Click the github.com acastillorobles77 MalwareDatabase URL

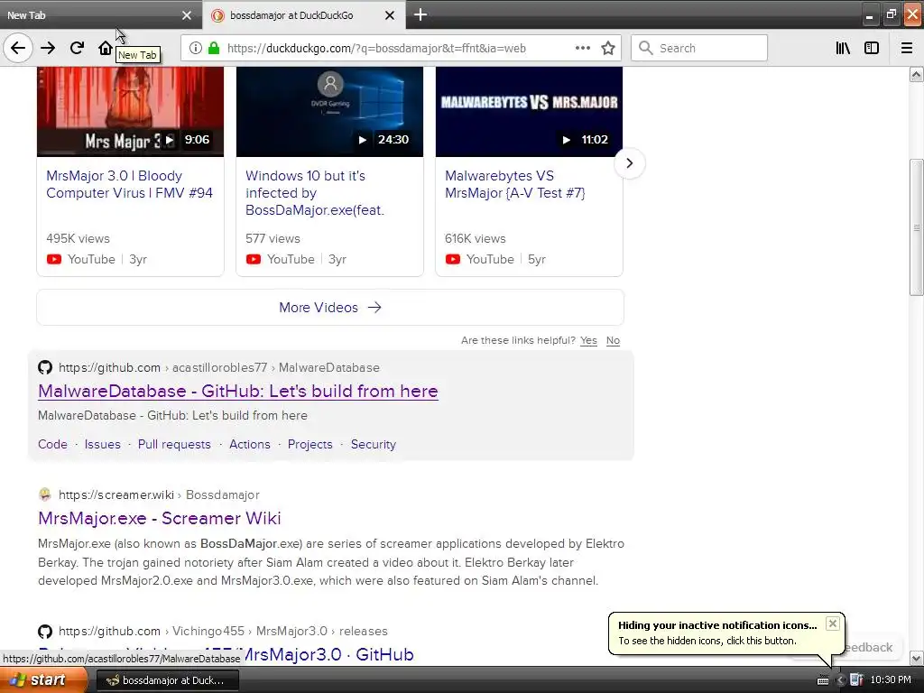(219, 368)
